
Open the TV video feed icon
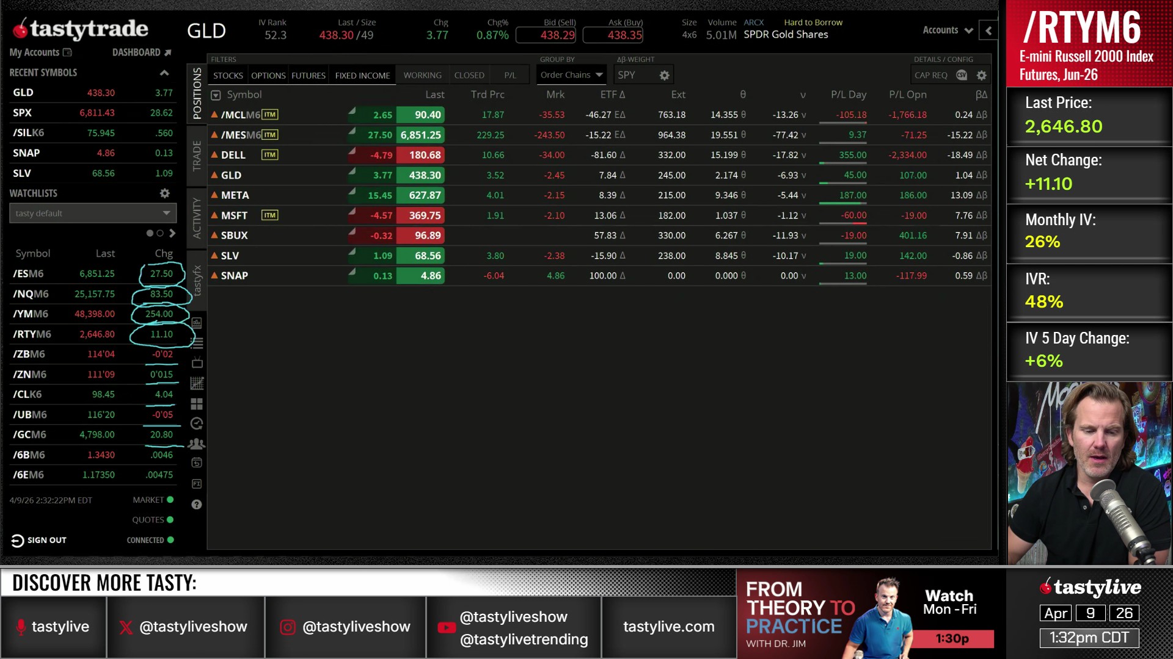(x=197, y=363)
